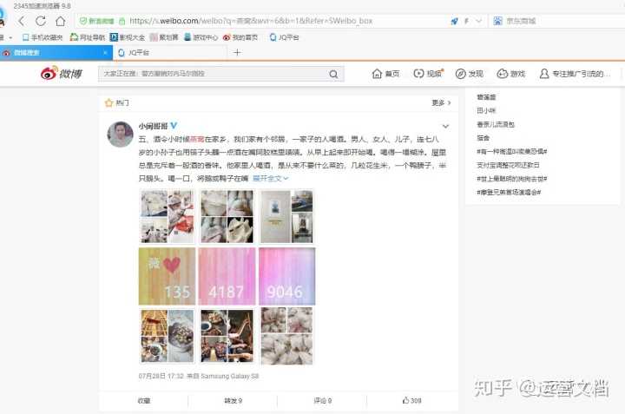
Task: Open a new tab with the plus button
Action: [x=237, y=52]
